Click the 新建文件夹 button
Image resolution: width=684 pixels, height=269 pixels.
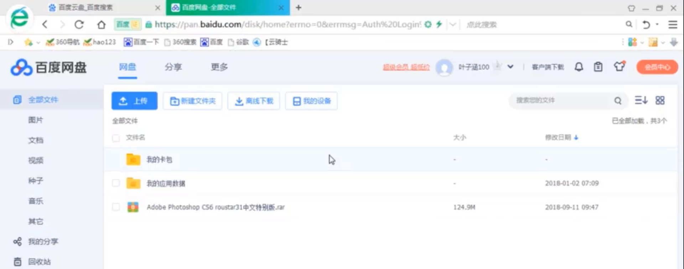(192, 101)
